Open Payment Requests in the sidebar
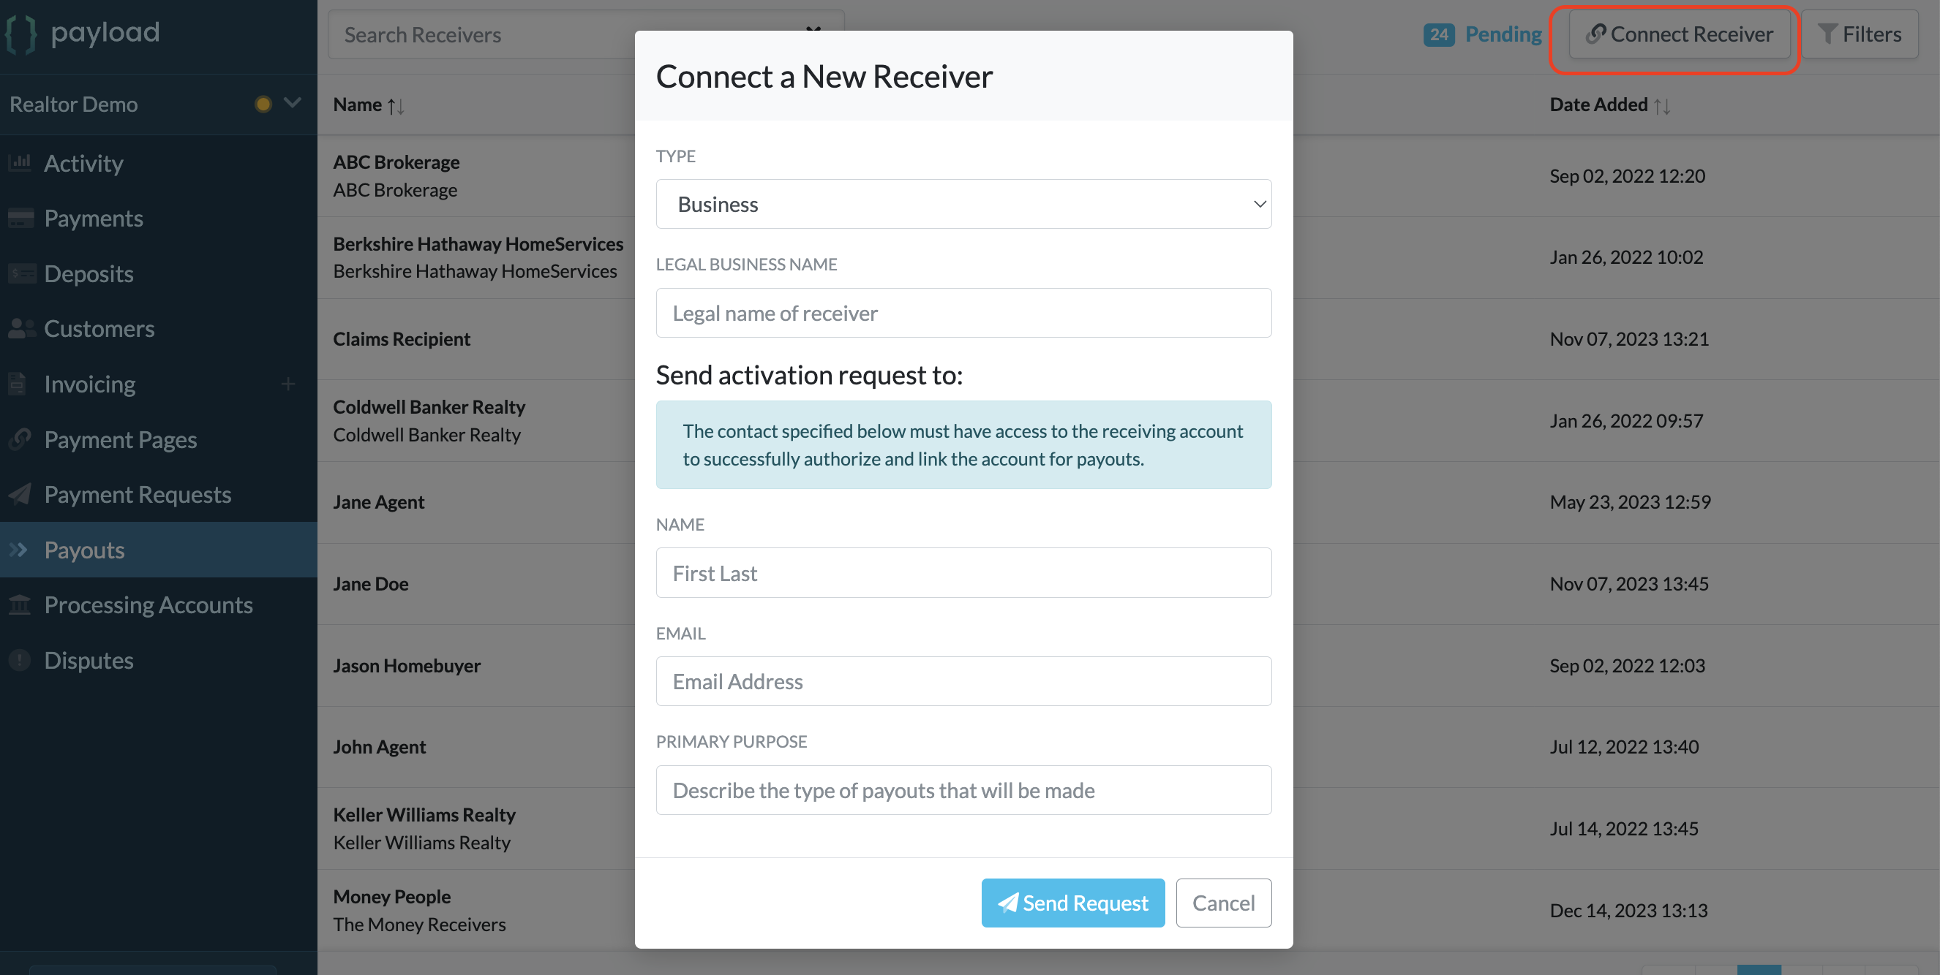Image resolution: width=1940 pixels, height=975 pixels. 137,494
